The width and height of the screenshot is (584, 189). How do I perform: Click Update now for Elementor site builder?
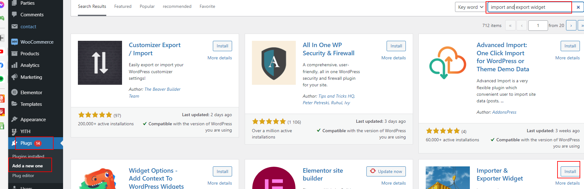click(386, 171)
